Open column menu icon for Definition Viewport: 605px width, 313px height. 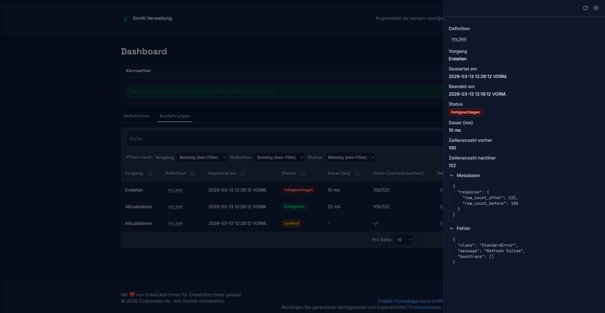pos(193,173)
